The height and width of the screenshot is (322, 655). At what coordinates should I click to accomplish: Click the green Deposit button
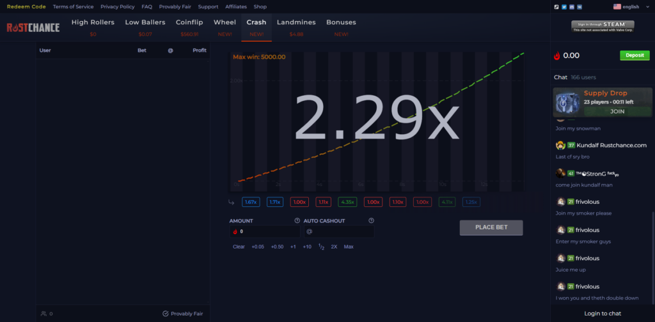635,55
